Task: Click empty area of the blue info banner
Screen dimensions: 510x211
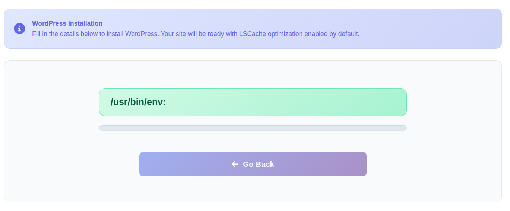Action: 428,29
